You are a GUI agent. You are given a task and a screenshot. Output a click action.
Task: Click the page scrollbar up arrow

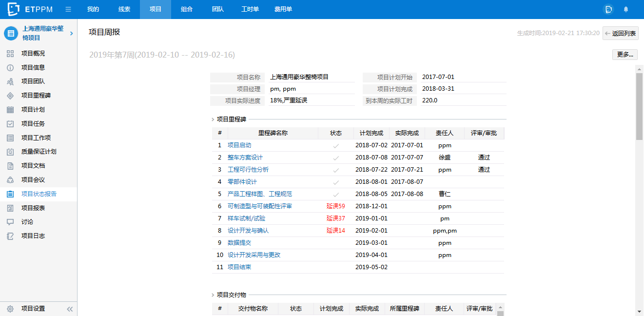(639, 68)
